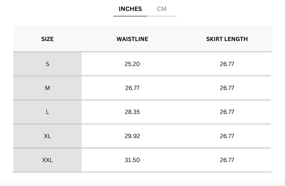Click waistline value 26.77 for M
Viewport: 285px width, 186px height.
tap(132, 88)
